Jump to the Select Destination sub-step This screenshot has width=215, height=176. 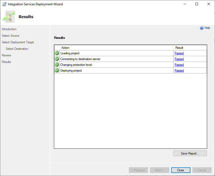pos(17,49)
